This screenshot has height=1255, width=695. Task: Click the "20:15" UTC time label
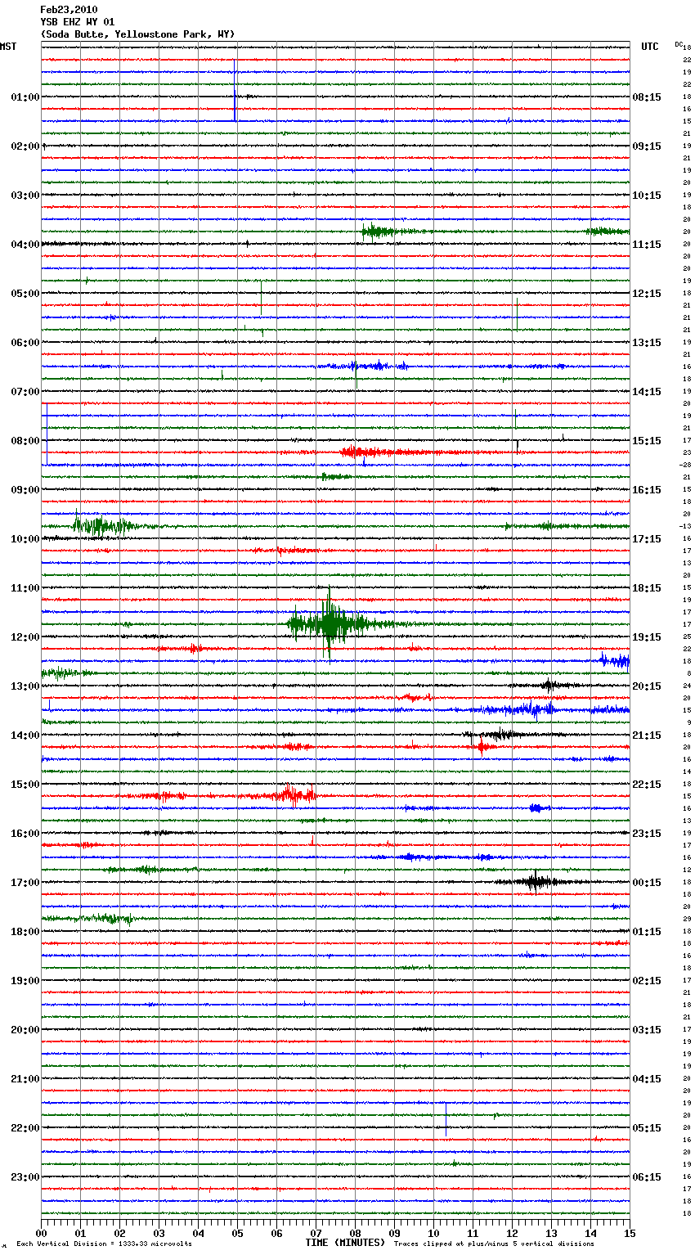(x=647, y=686)
